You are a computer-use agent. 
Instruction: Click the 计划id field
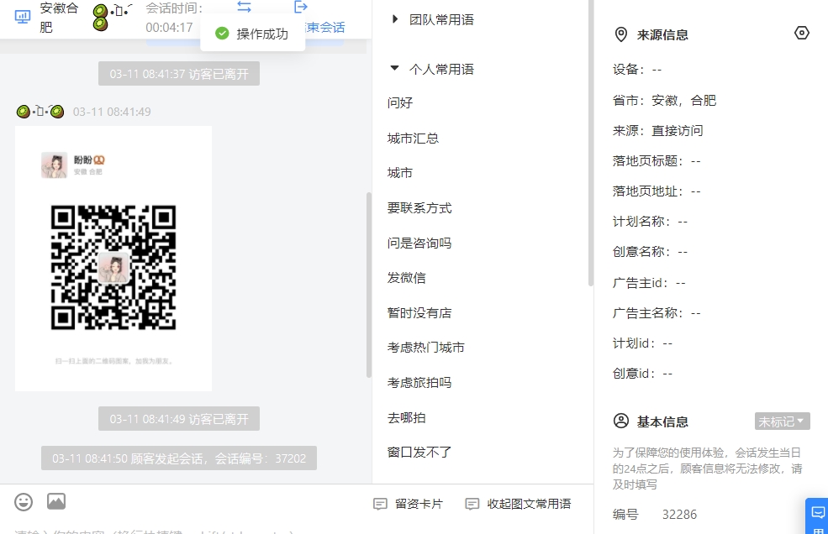click(643, 343)
